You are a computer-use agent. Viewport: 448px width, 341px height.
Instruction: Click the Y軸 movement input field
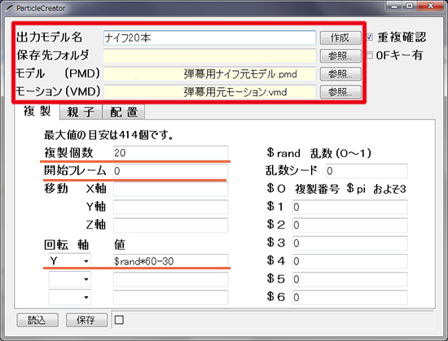(x=171, y=207)
